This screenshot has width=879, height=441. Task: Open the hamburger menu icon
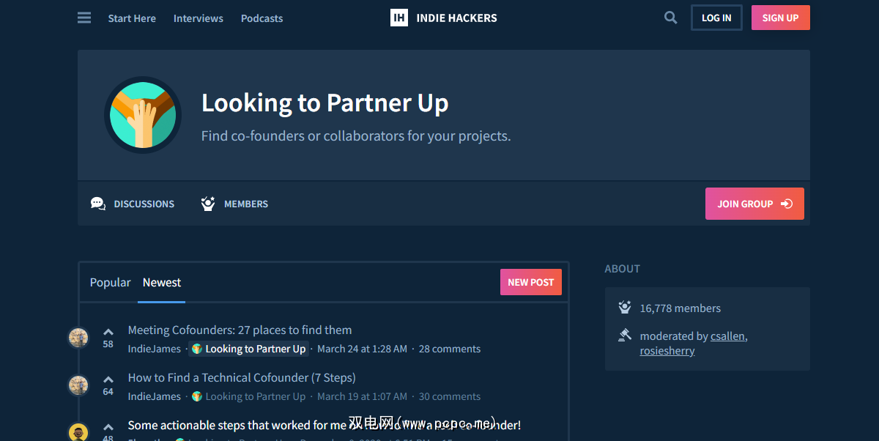84,18
